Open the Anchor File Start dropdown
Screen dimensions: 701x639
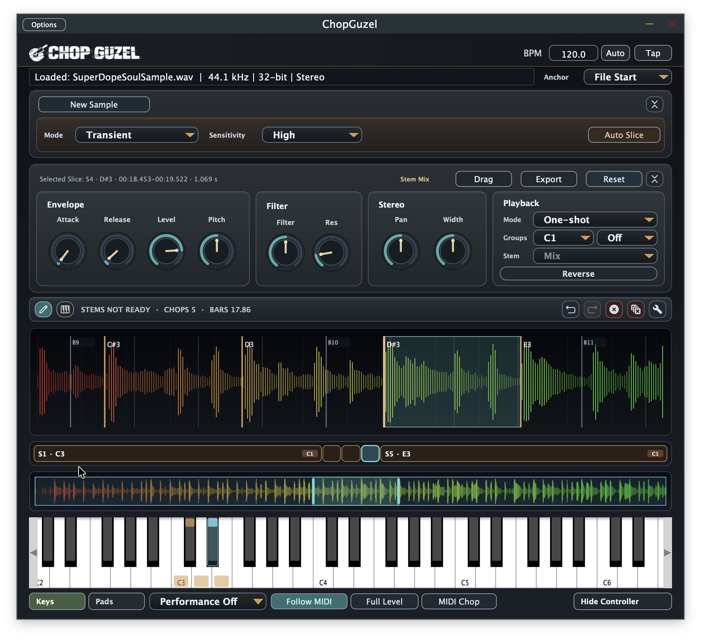(627, 77)
